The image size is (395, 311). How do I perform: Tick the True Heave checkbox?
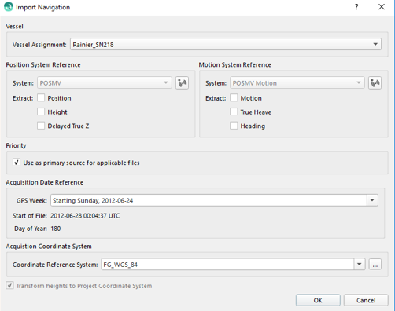pos(234,112)
